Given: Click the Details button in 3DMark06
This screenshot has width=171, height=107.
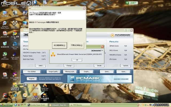Looking at the screenshot, I should (x=99, y=66).
